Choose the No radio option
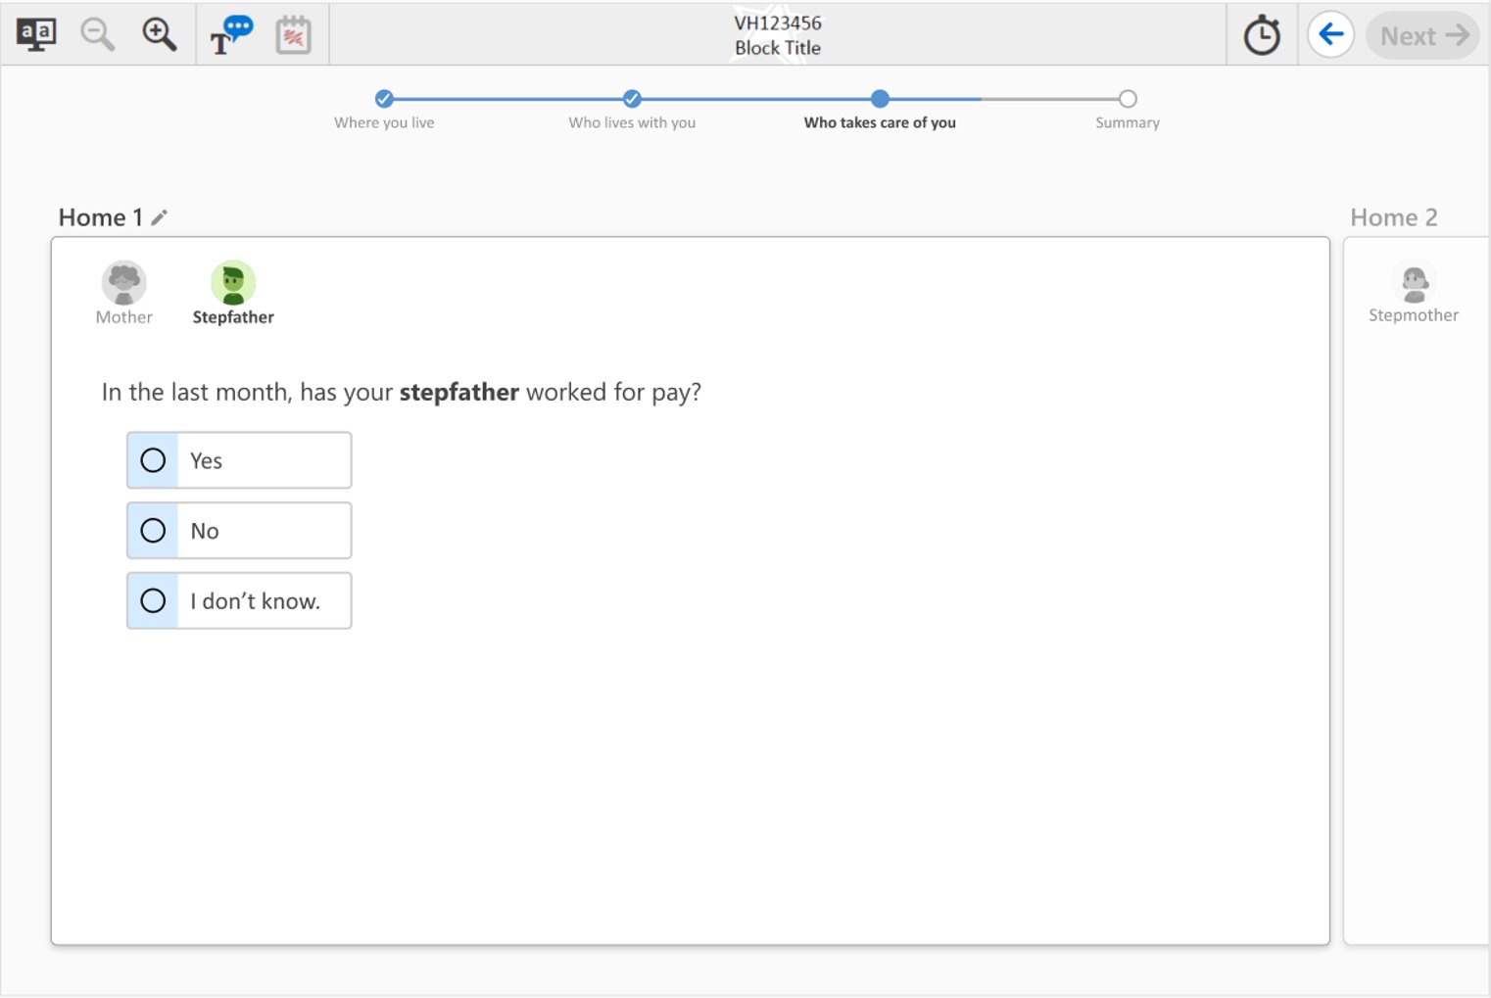The width and height of the screenshot is (1491, 998). 154,531
